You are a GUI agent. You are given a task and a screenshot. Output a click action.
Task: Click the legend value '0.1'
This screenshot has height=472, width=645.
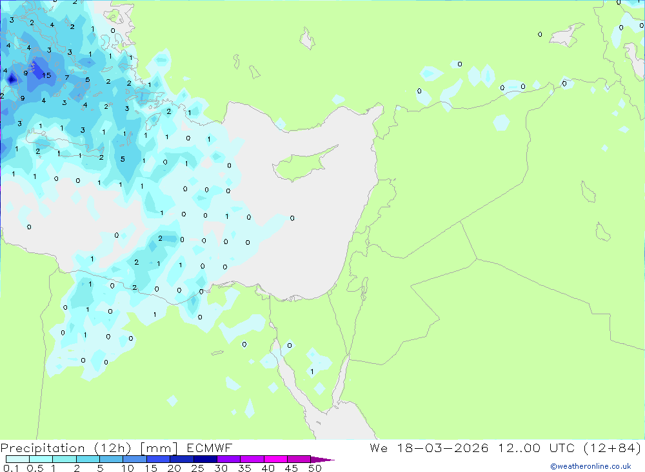(11, 468)
